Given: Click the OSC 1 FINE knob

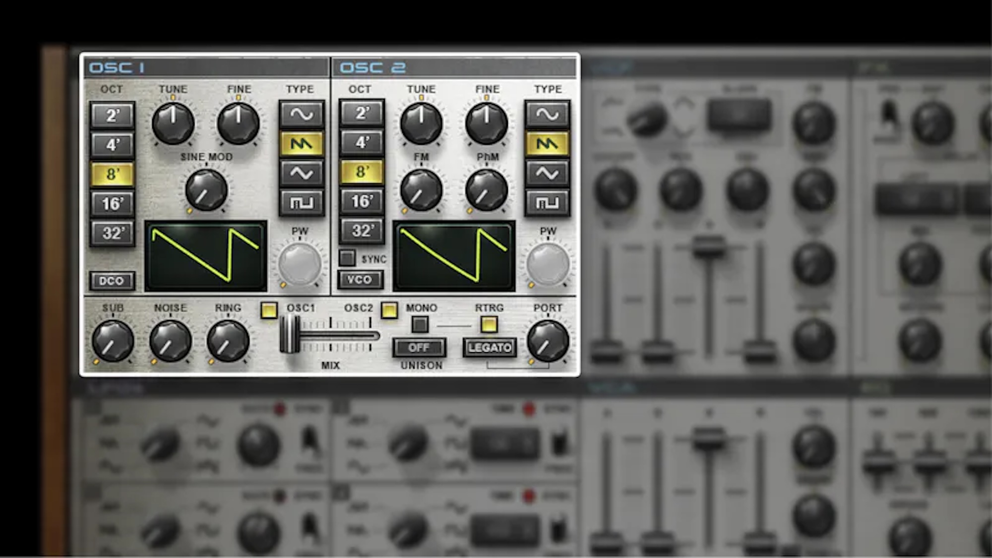Looking at the screenshot, I should 239,123.
